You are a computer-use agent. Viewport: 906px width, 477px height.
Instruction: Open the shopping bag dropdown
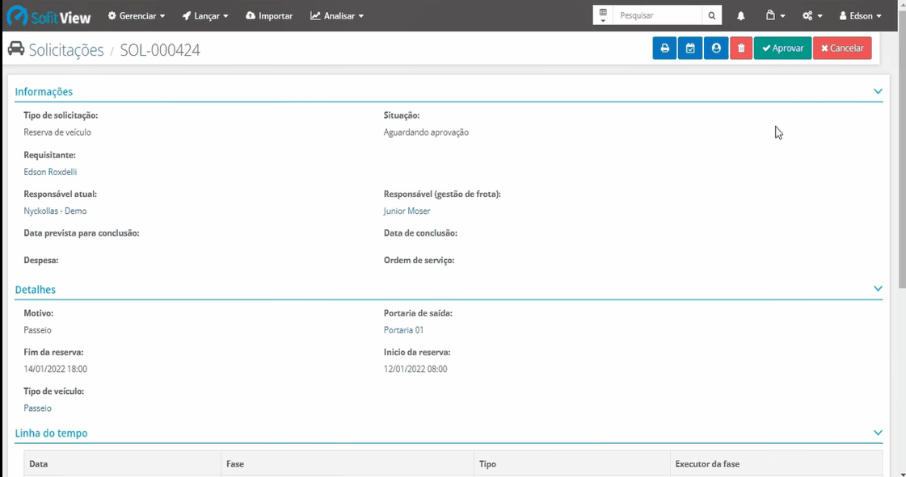[775, 15]
